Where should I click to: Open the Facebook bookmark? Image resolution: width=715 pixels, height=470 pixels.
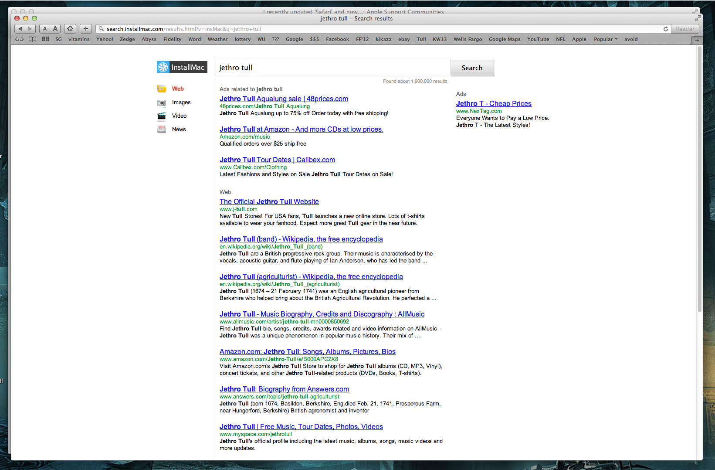point(337,39)
